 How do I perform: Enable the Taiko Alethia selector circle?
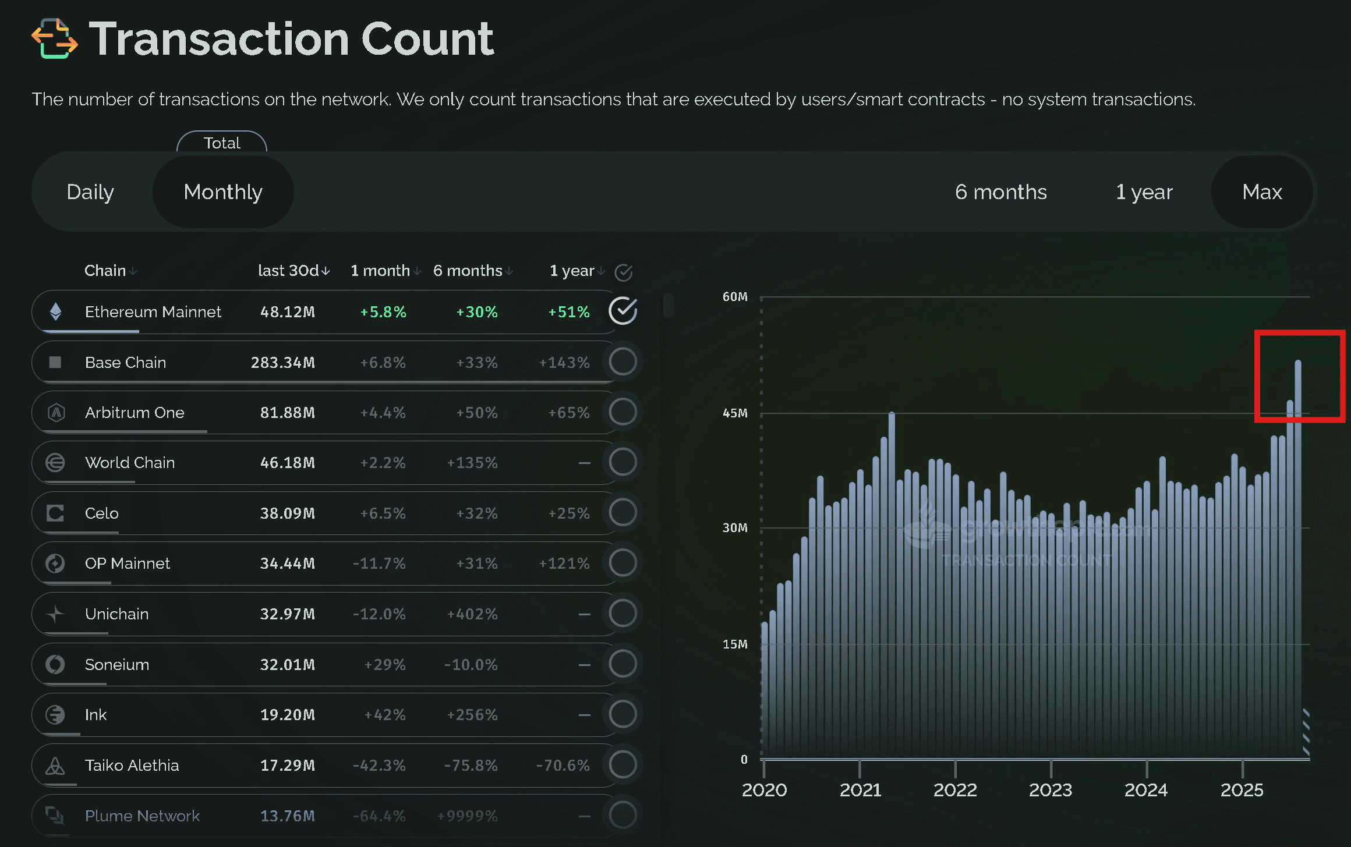coord(623,764)
